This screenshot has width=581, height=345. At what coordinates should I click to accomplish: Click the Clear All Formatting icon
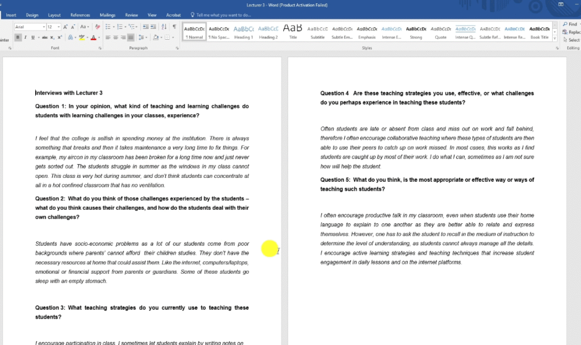click(x=98, y=27)
